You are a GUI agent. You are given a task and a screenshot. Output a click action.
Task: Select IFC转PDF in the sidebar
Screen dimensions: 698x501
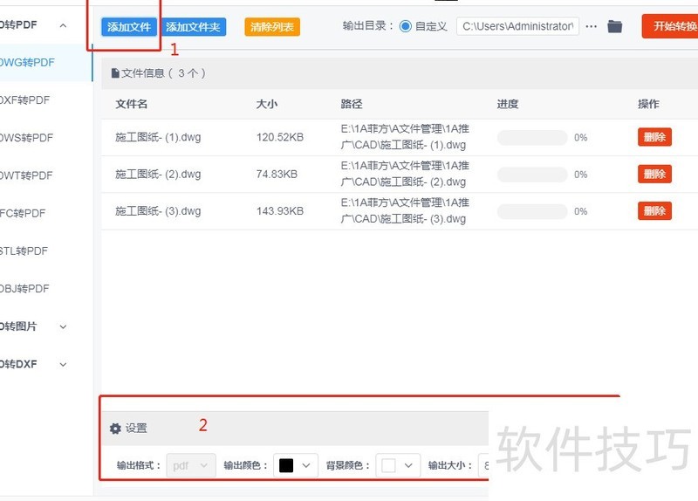[23, 213]
